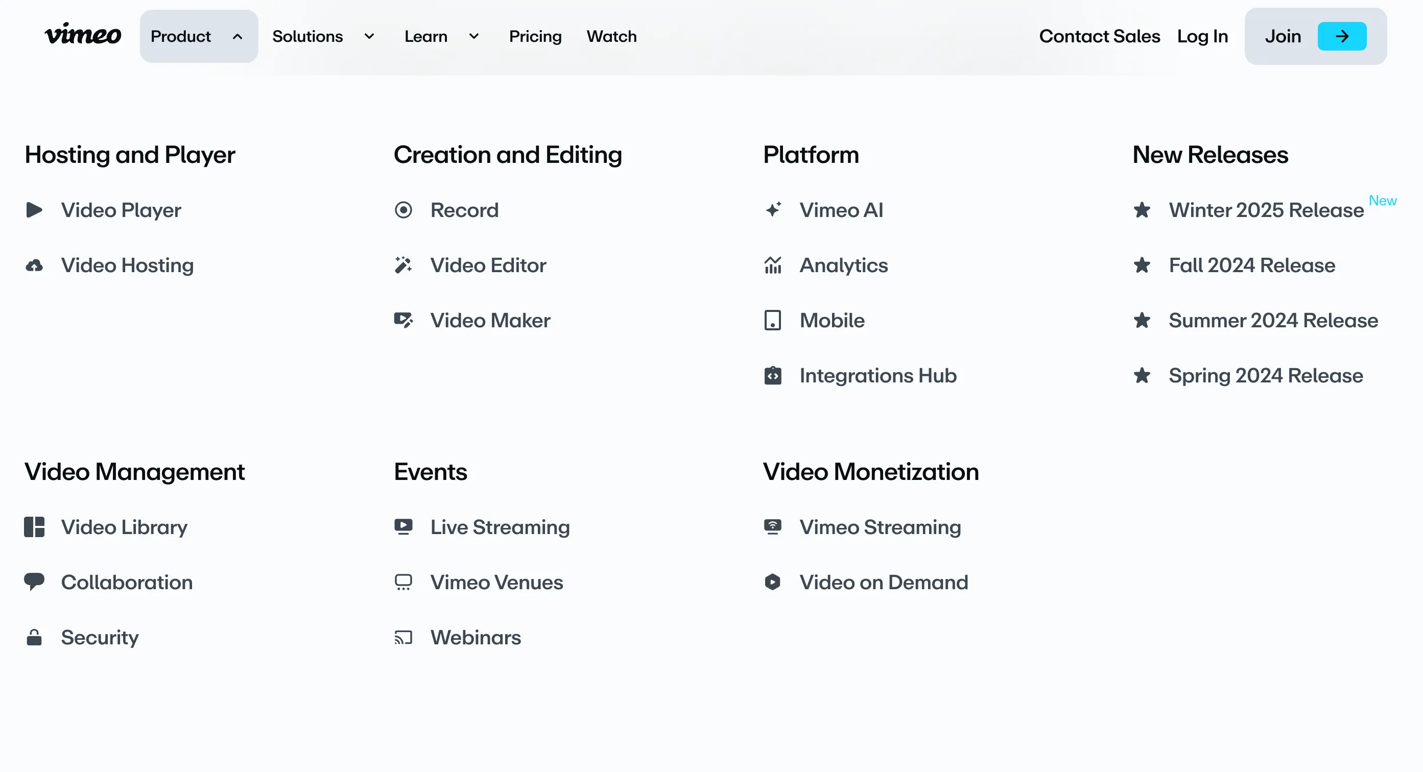Open the Winter 2025 Release link
Image resolution: width=1423 pixels, height=772 pixels.
tap(1266, 210)
